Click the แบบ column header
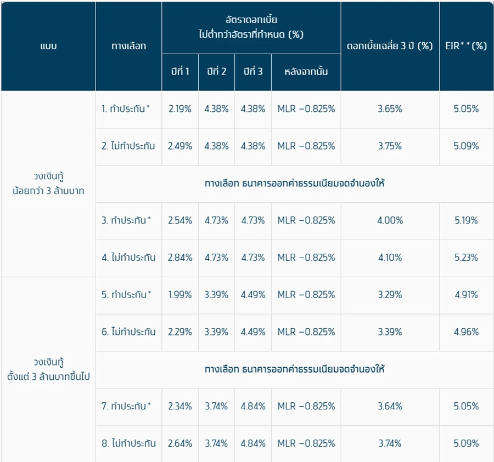The height and width of the screenshot is (462, 494). click(x=48, y=46)
